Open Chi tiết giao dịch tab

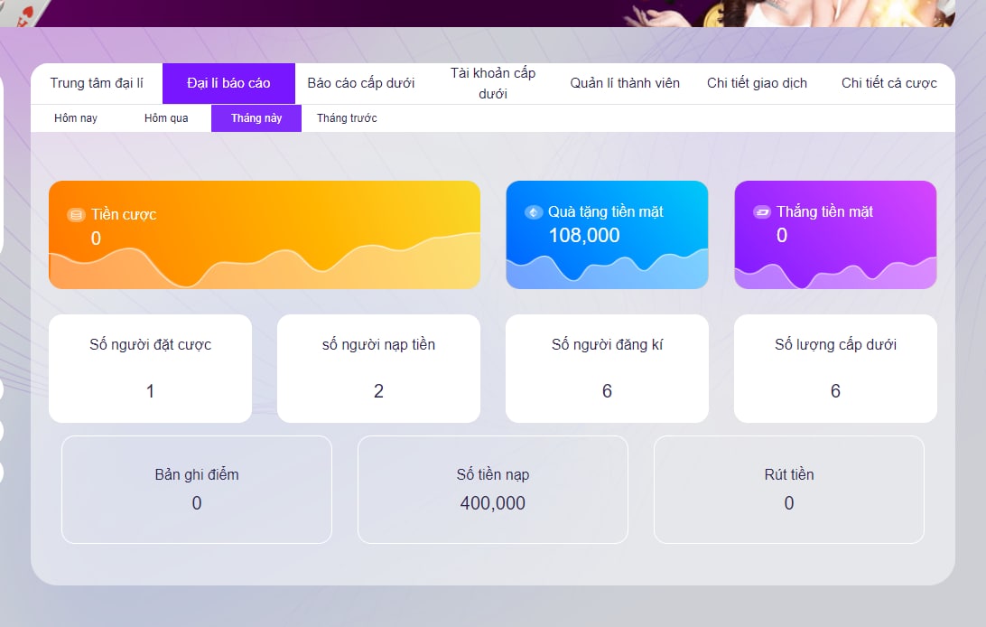point(757,83)
